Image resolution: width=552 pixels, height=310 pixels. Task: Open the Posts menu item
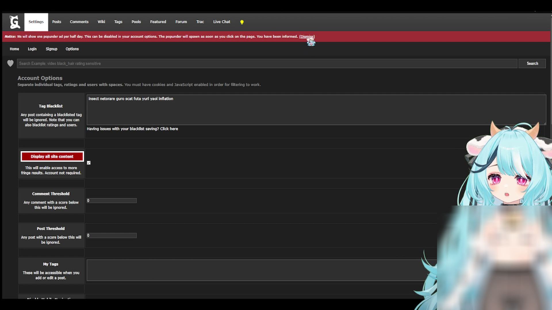pyautogui.click(x=57, y=22)
